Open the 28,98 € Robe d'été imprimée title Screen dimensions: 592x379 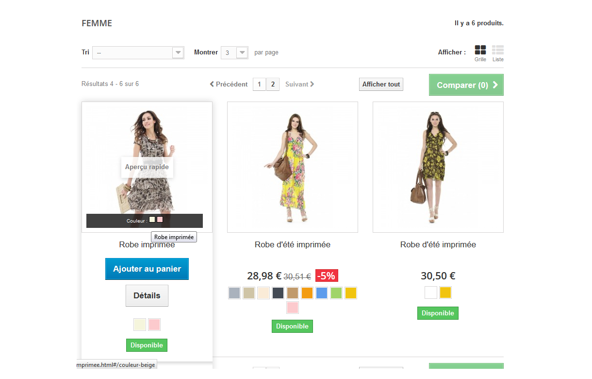(293, 245)
